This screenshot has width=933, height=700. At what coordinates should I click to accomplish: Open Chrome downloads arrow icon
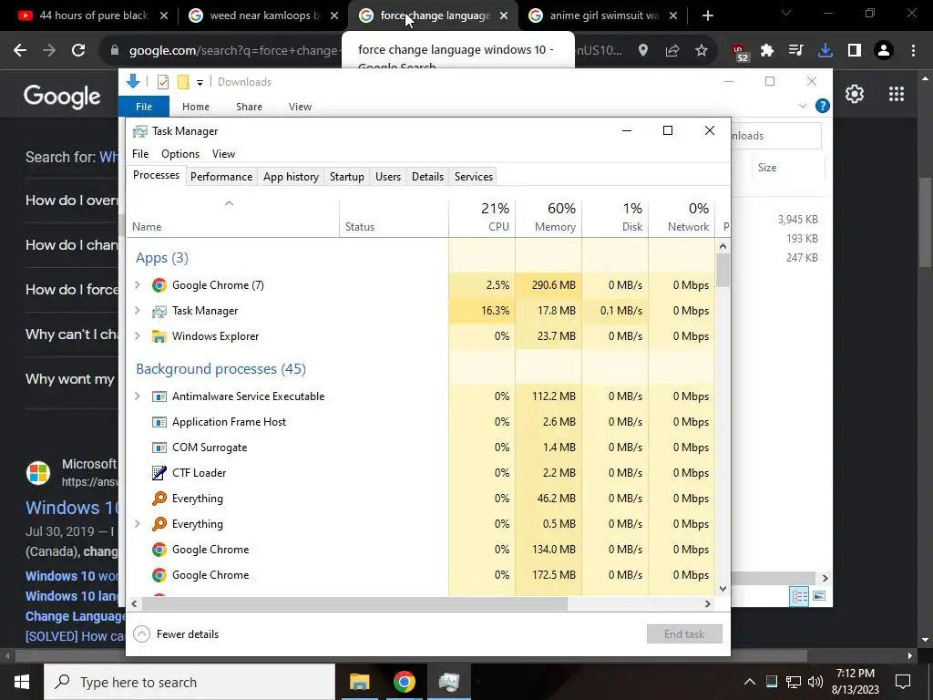[825, 51]
